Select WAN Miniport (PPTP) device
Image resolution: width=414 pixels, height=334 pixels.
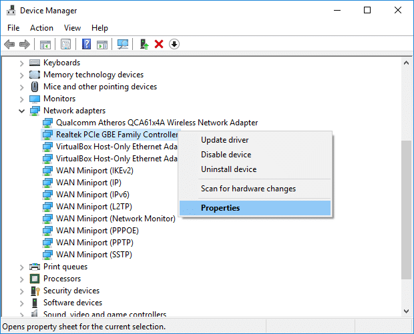pyautogui.click(x=93, y=243)
